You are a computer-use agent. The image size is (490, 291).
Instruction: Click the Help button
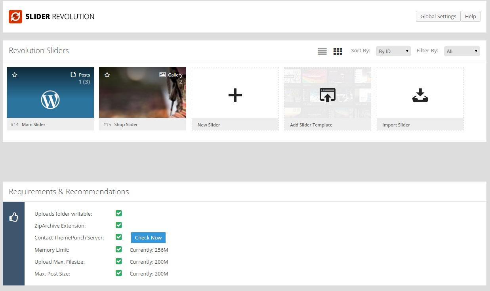(x=471, y=16)
